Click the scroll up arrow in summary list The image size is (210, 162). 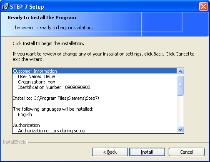180,71
